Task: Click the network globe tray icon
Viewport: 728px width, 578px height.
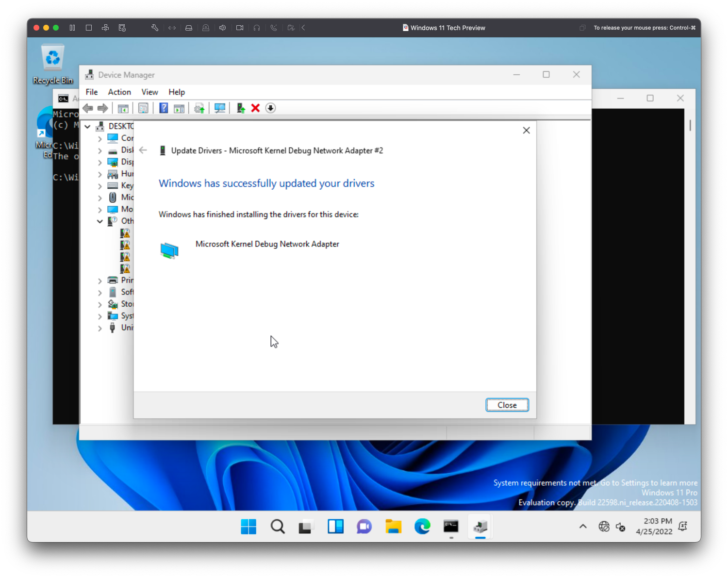Action: tap(604, 527)
